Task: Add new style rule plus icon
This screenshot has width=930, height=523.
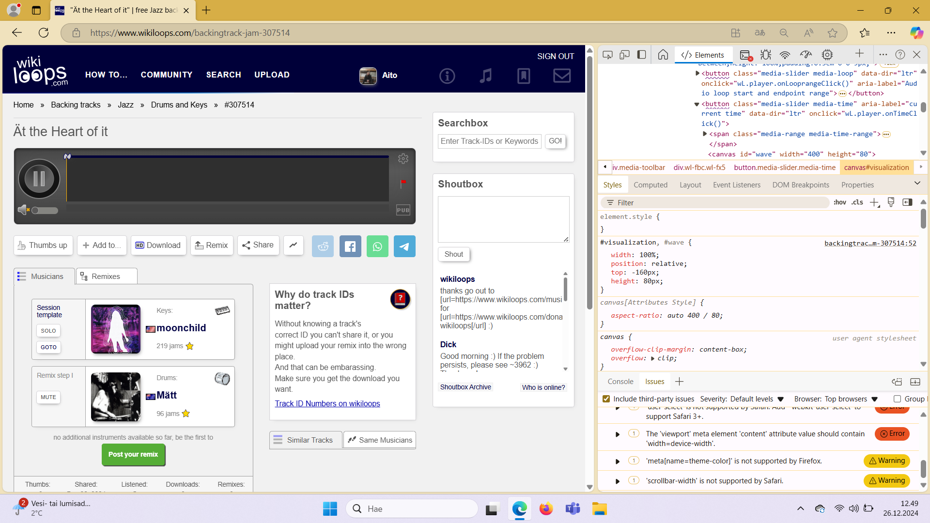Action: [874, 202]
